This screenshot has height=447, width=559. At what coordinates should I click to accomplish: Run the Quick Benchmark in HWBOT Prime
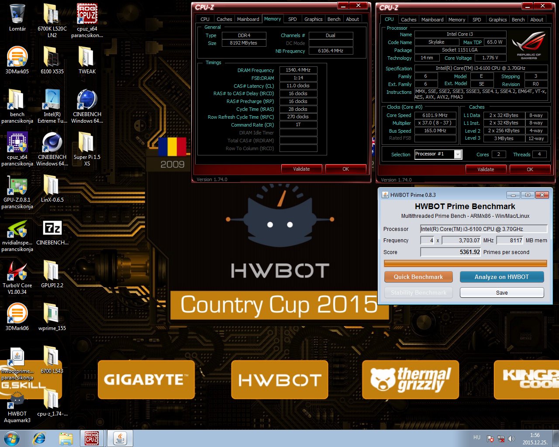418,277
